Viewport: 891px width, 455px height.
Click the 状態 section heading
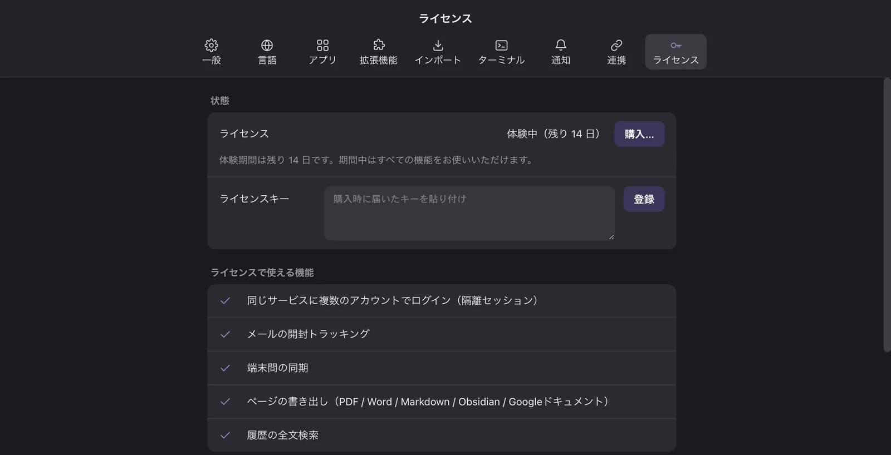(219, 101)
